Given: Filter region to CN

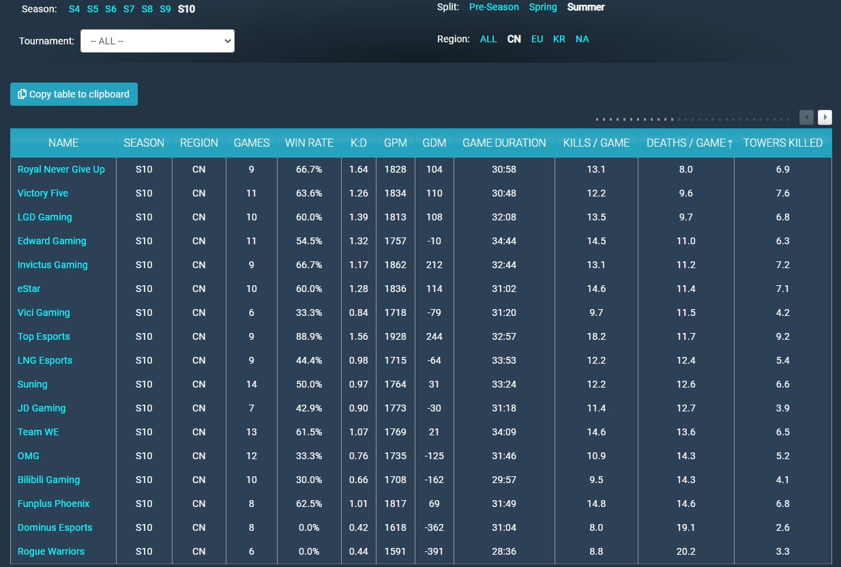Looking at the screenshot, I should [x=514, y=39].
